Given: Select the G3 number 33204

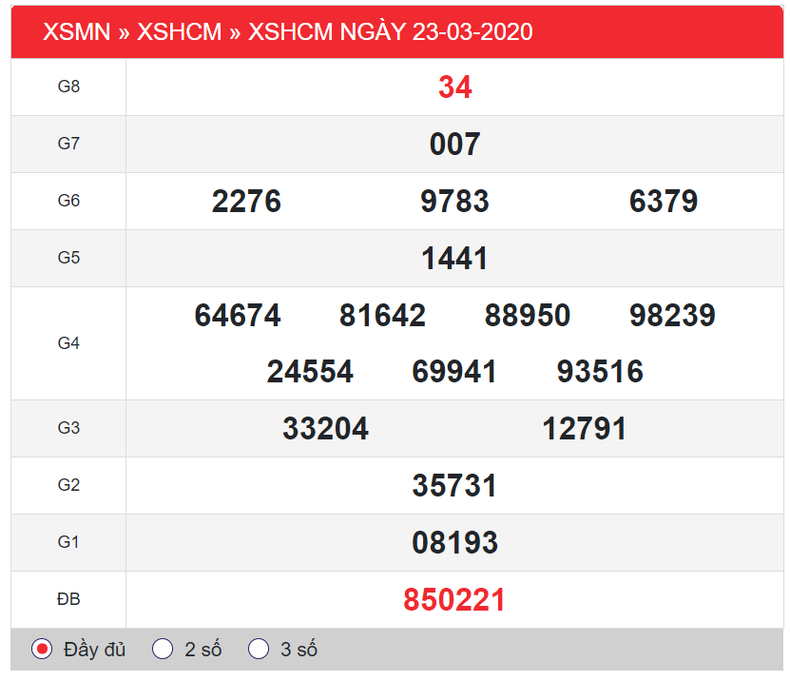Looking at the screenshot, I should [325, 429].
